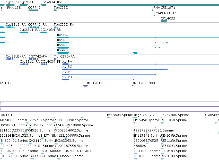Screen dimensions: 219x160
Task: Click the tkv-RC transcript label
Action: (x=62, y=40)
